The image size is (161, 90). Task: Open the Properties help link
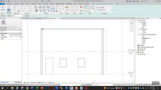[x=4, y=82]
